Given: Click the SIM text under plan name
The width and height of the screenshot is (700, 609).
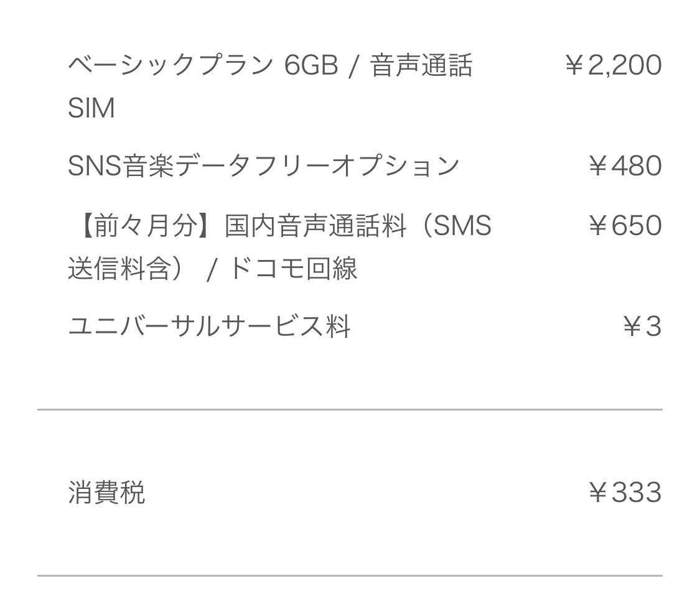Looking at the screenshot, I should pos(91,108).
